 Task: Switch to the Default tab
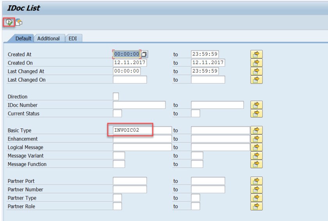click(23, 39)
